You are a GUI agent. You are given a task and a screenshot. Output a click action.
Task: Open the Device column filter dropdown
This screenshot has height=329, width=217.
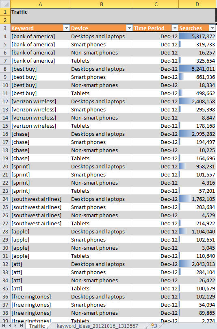pyautogui.click(x=129, y=28)
